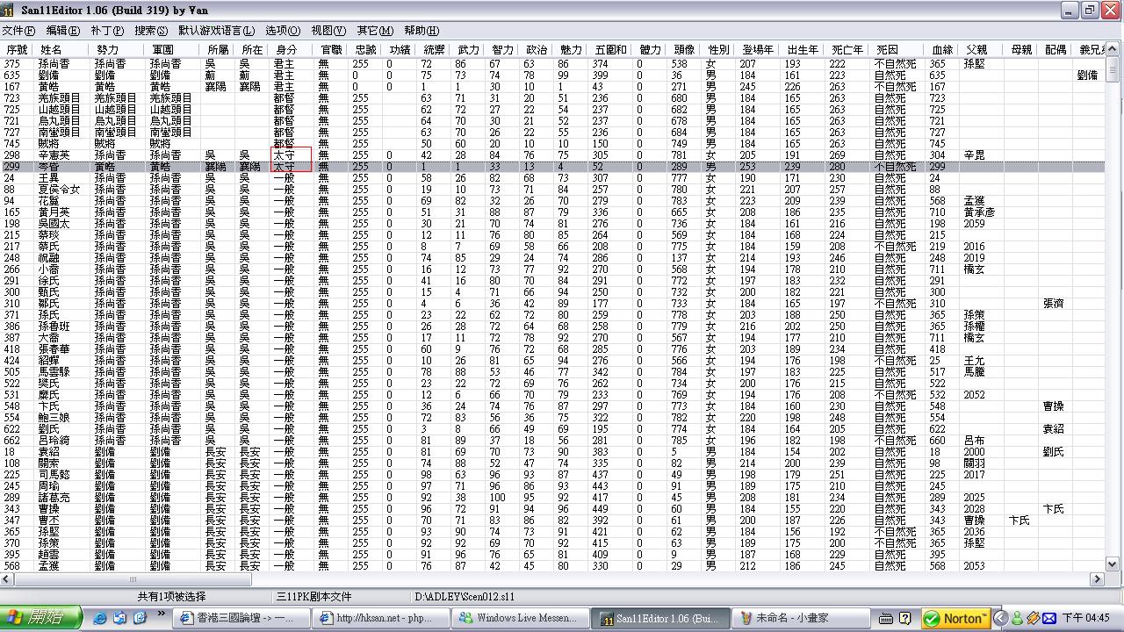Select the 太守 cell highlighted in red for 辛憲英
The width and height of the screenshot is (1124, 632).
291,155
